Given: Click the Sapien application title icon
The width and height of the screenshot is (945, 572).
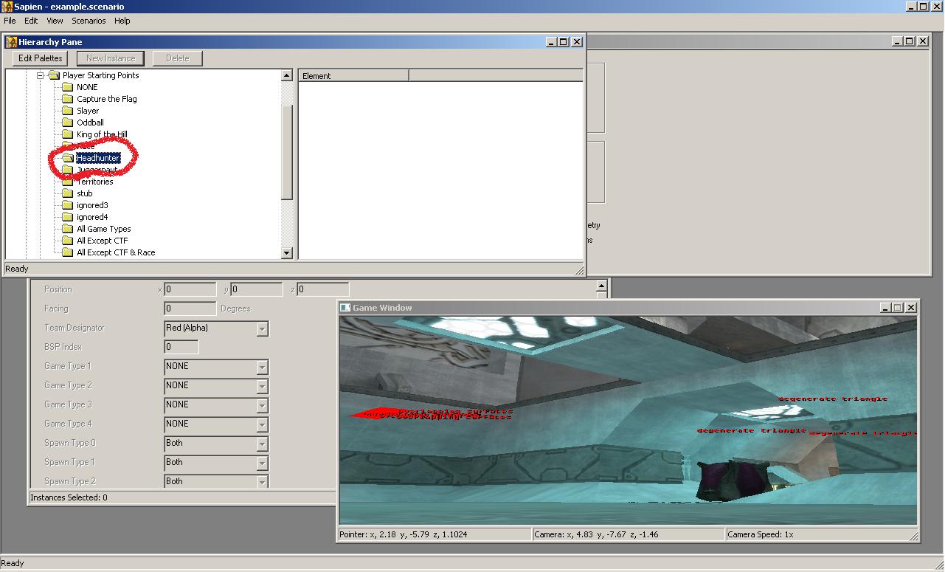Looking at the screenshot, I should tap(7, 7).
